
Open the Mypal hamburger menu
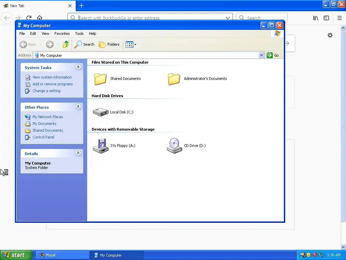click(339, 18)
